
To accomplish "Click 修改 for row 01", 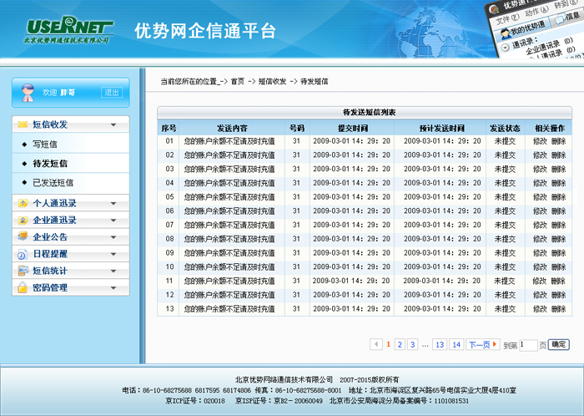I will [x=540, y=141].
